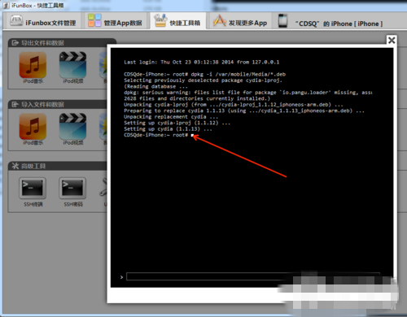Click the iPhone device icon in tab bar
This screenshot has height=317, width=407.
point(283,20)
